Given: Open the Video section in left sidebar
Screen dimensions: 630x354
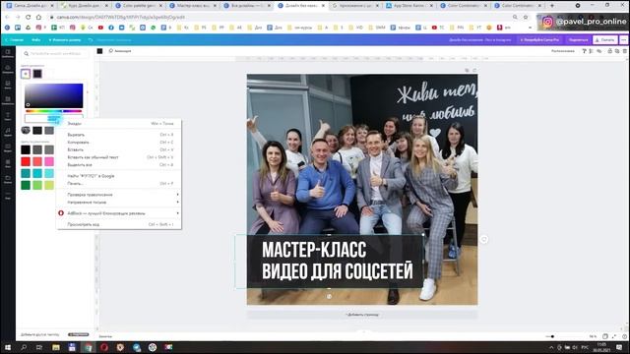Looking at the screenshot, I should [8, 147].
